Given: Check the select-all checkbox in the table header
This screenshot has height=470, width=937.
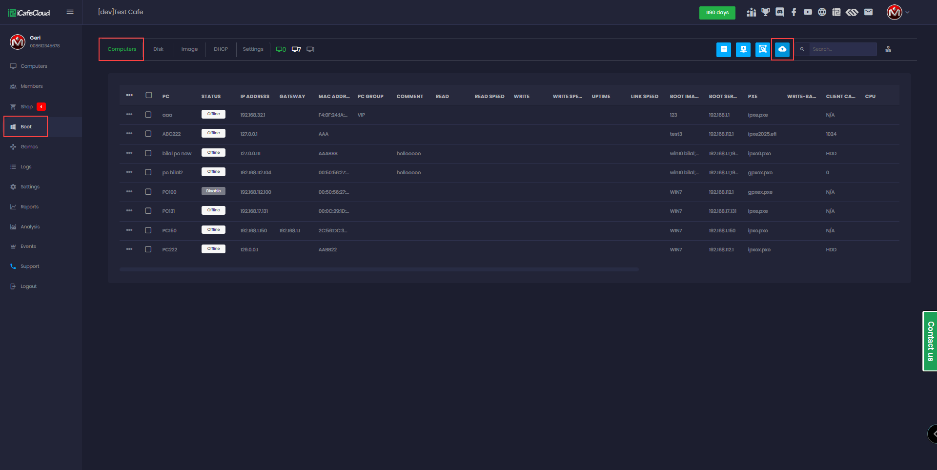Looking at the screenshot, I should coord(149,95).
